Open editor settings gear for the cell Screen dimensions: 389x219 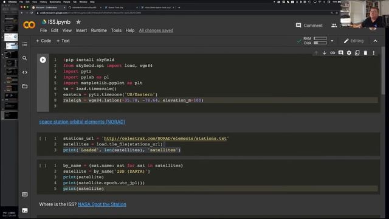point(349,53)
